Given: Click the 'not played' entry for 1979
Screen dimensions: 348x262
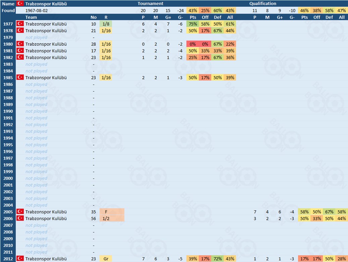Looking at the screenshot, I should [x=36, y=37].
